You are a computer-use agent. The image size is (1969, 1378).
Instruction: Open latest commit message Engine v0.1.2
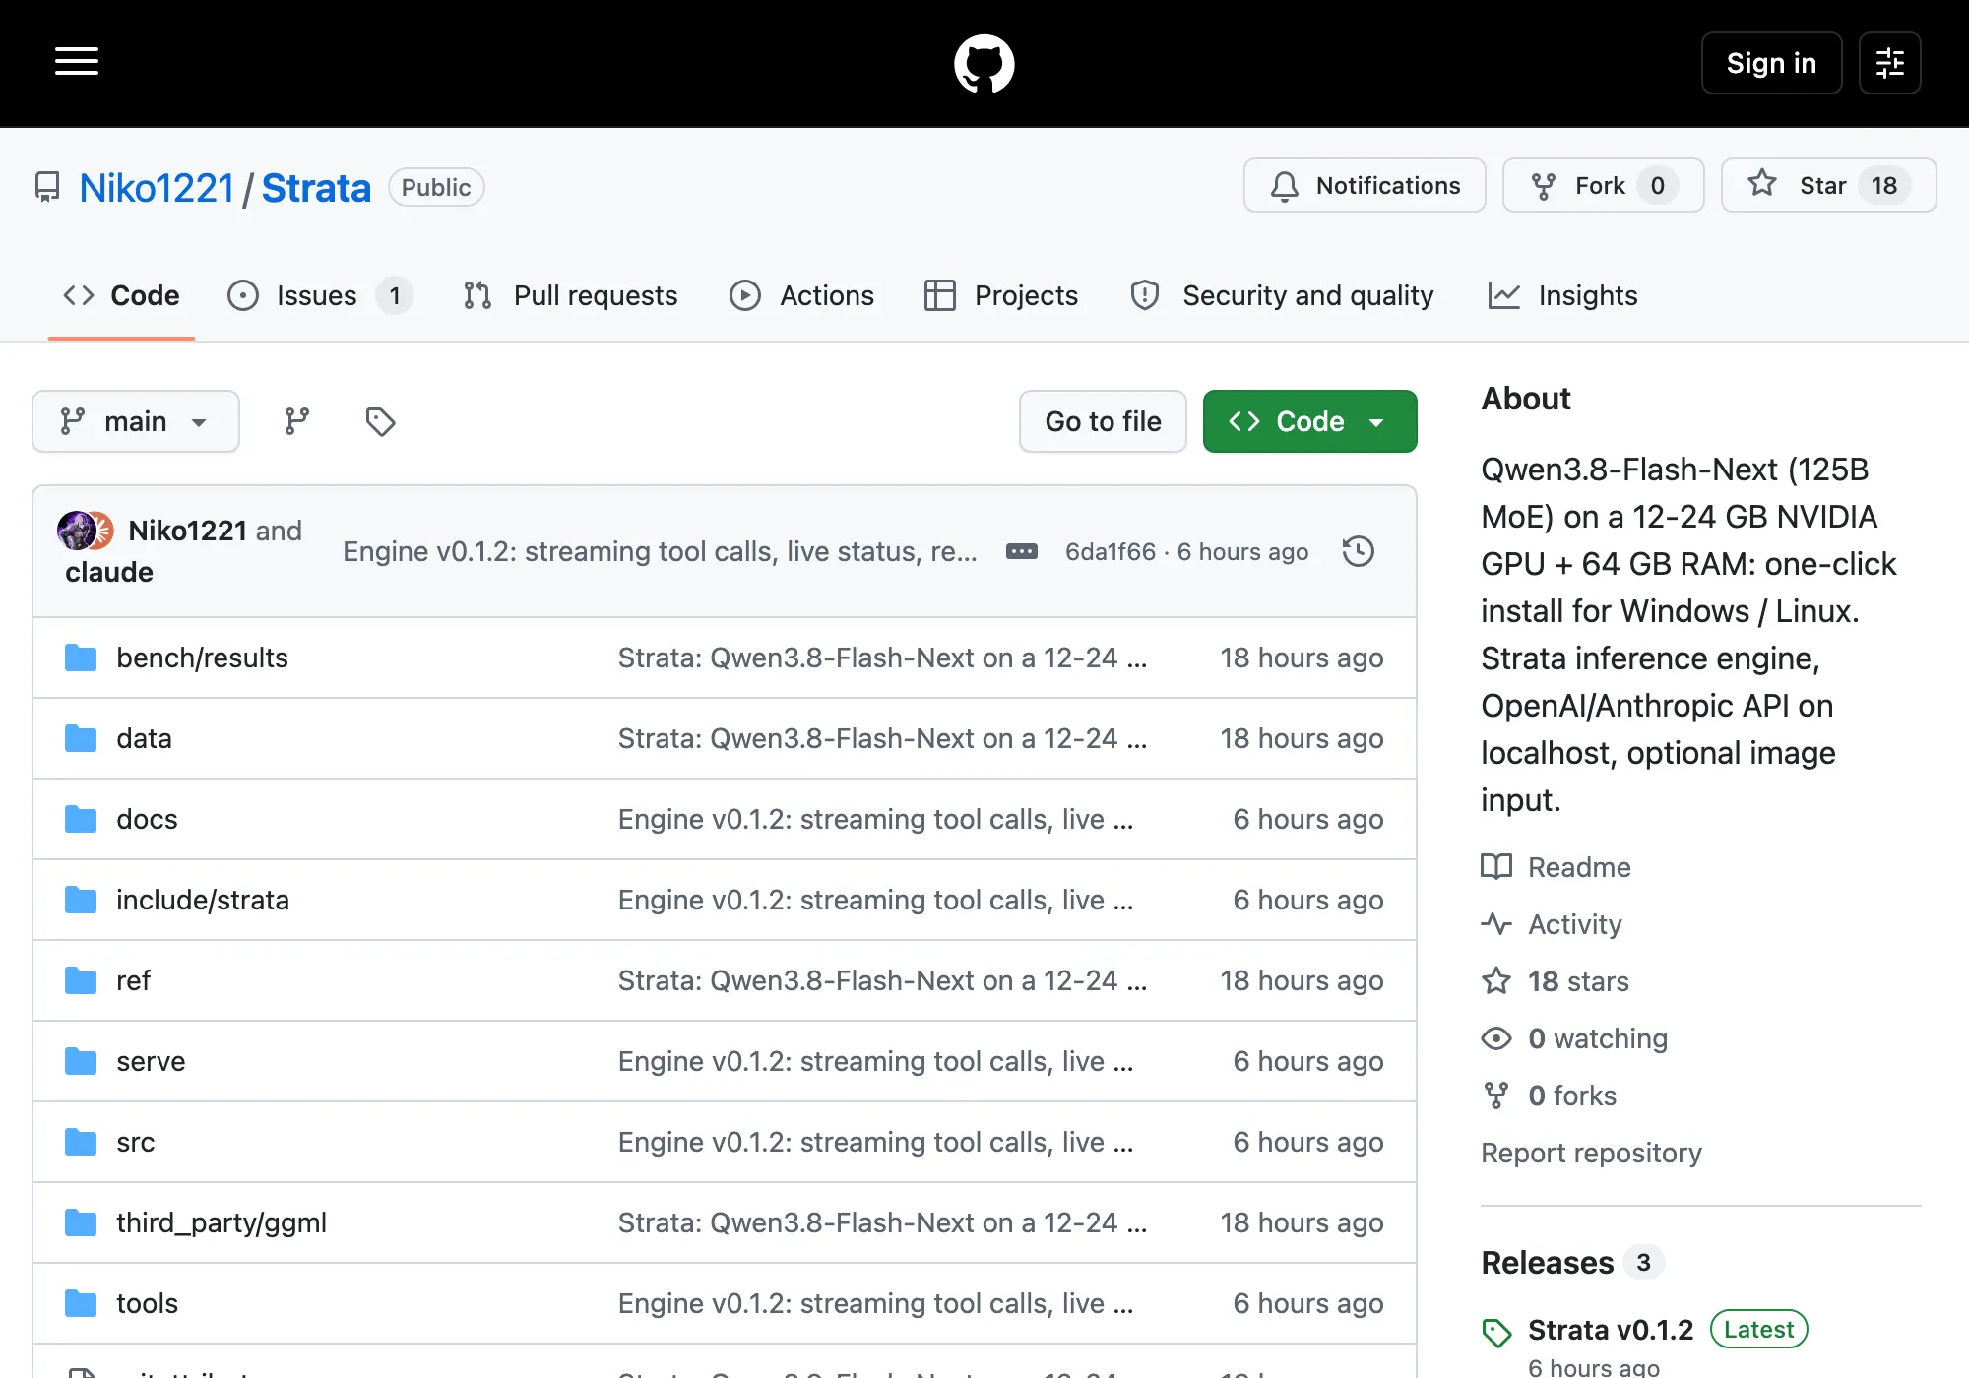click(660, 551)
